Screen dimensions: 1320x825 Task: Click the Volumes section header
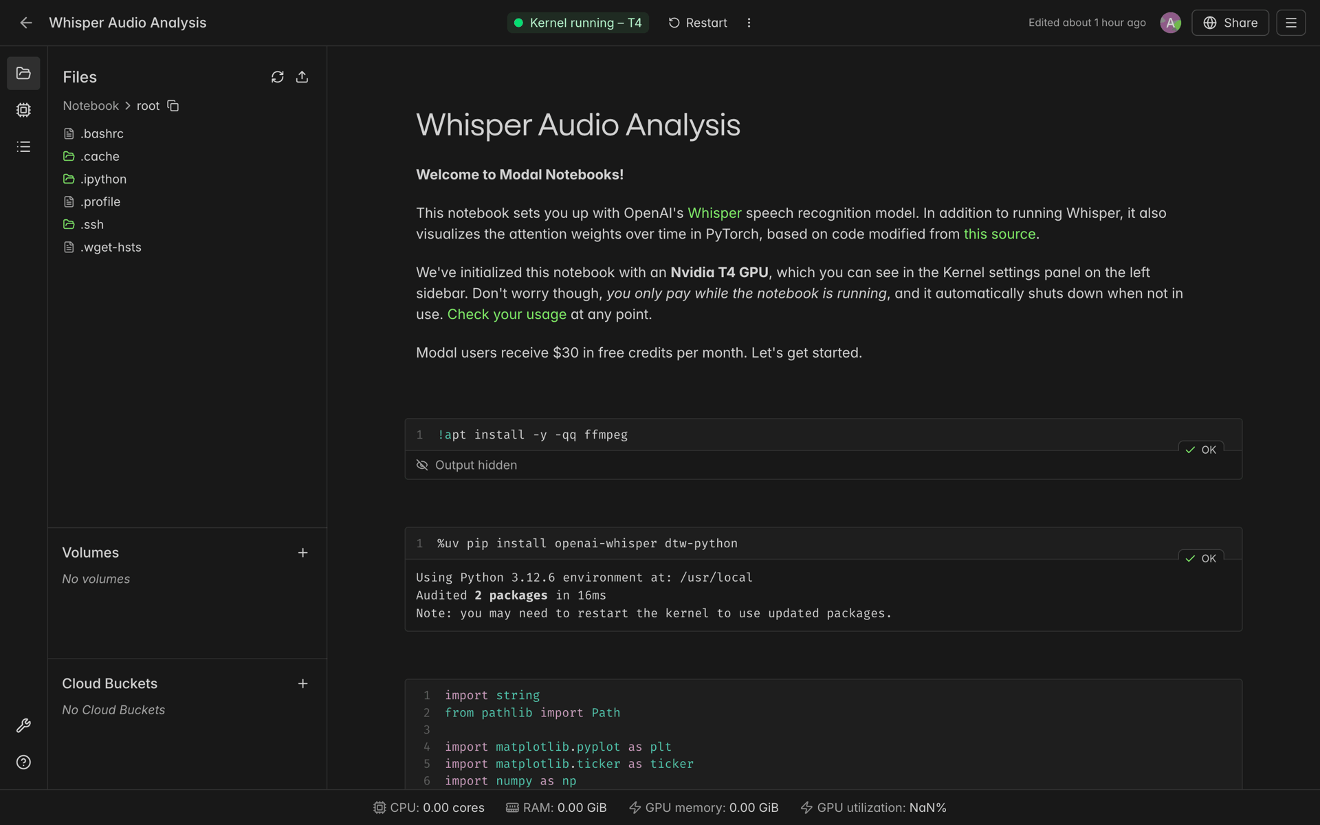point(90,553)
